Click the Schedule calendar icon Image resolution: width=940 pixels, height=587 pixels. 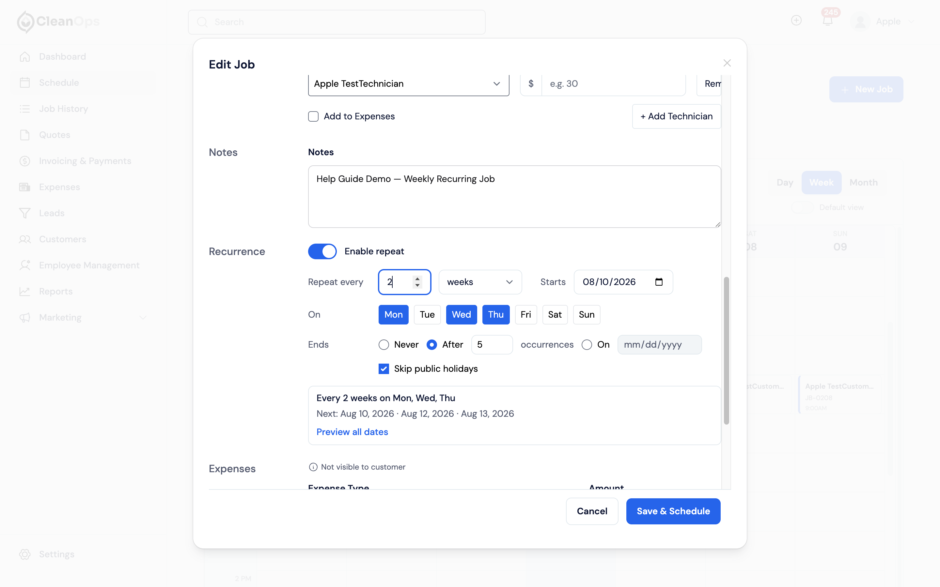click(x=25, y=83)
